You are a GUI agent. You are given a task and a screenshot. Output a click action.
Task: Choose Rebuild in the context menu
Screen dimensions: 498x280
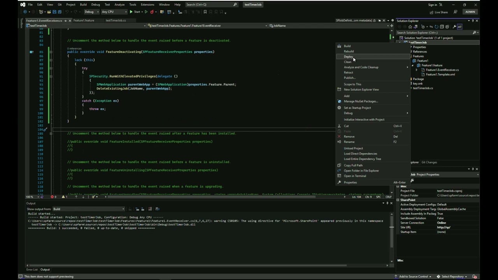click(373, 51)
